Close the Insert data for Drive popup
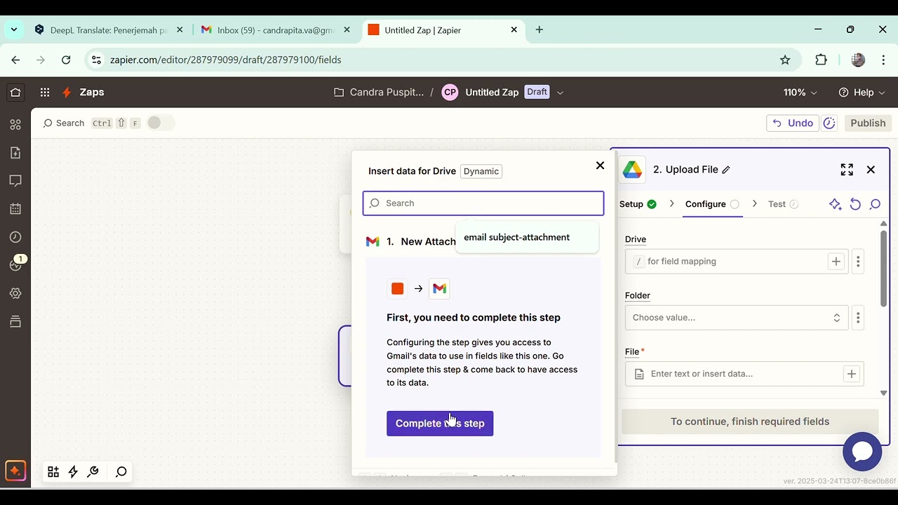 pos(600,166)
